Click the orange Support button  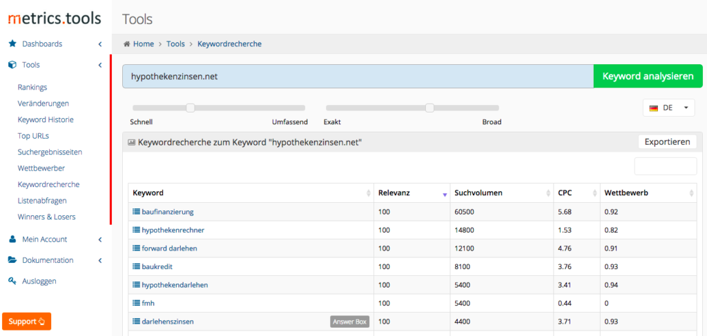coord(27,321)
